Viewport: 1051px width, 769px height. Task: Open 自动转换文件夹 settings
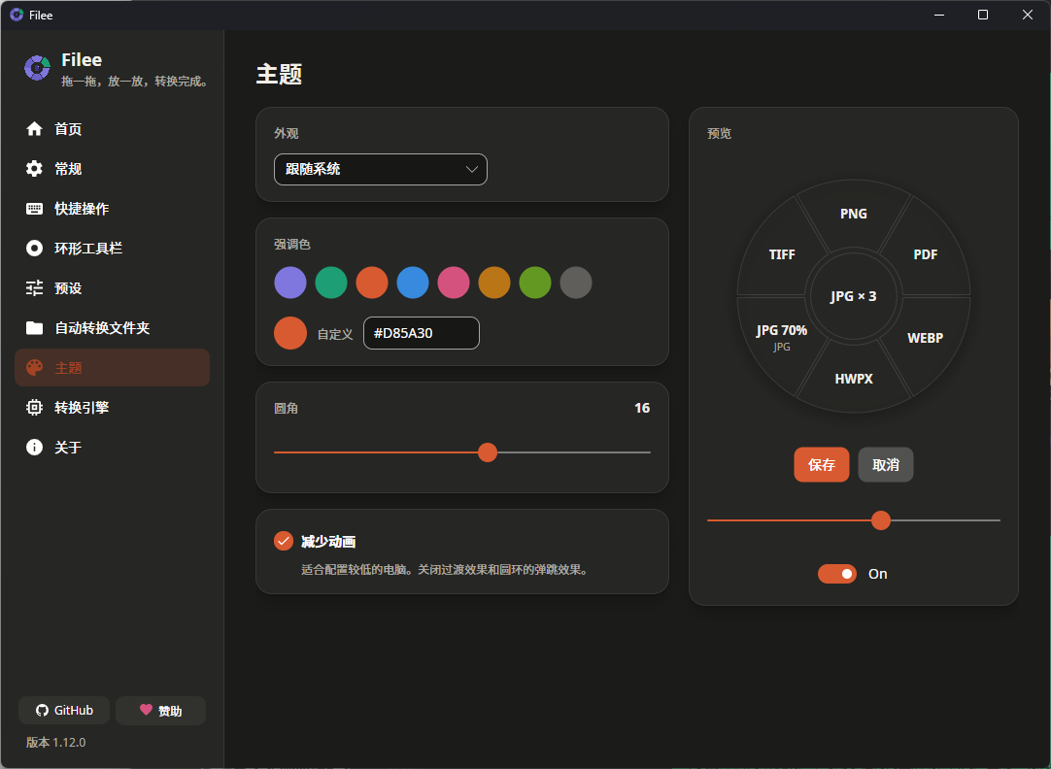(x=112, y=327)
